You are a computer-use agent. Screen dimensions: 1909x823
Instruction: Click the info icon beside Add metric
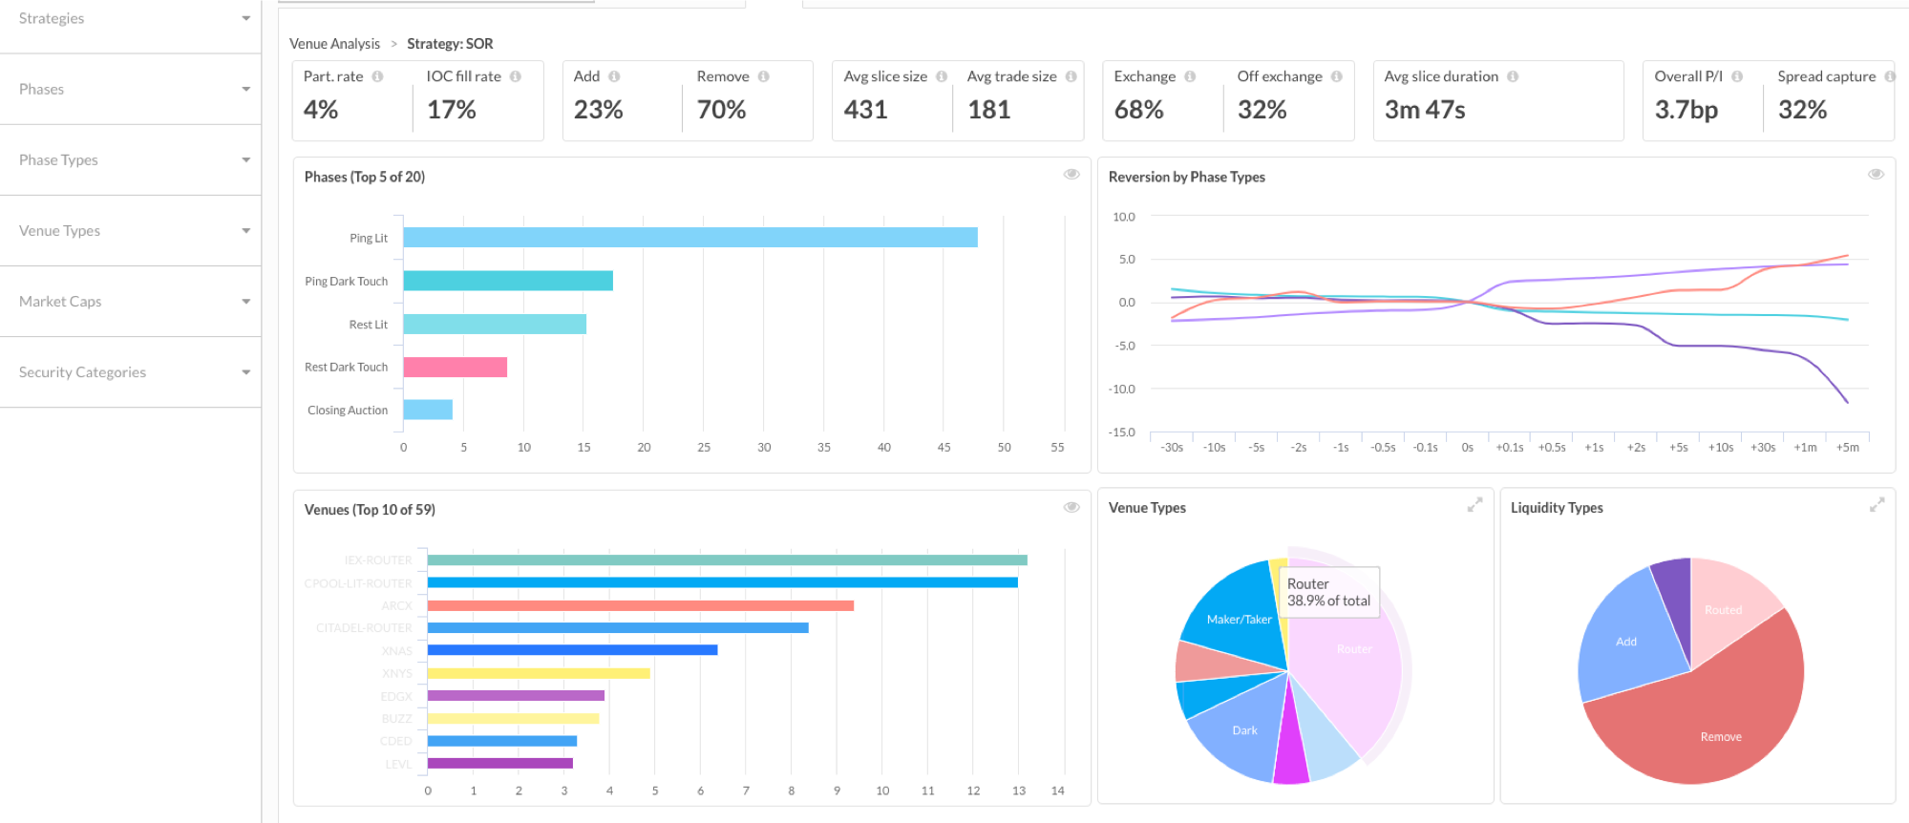pos(614,76)
